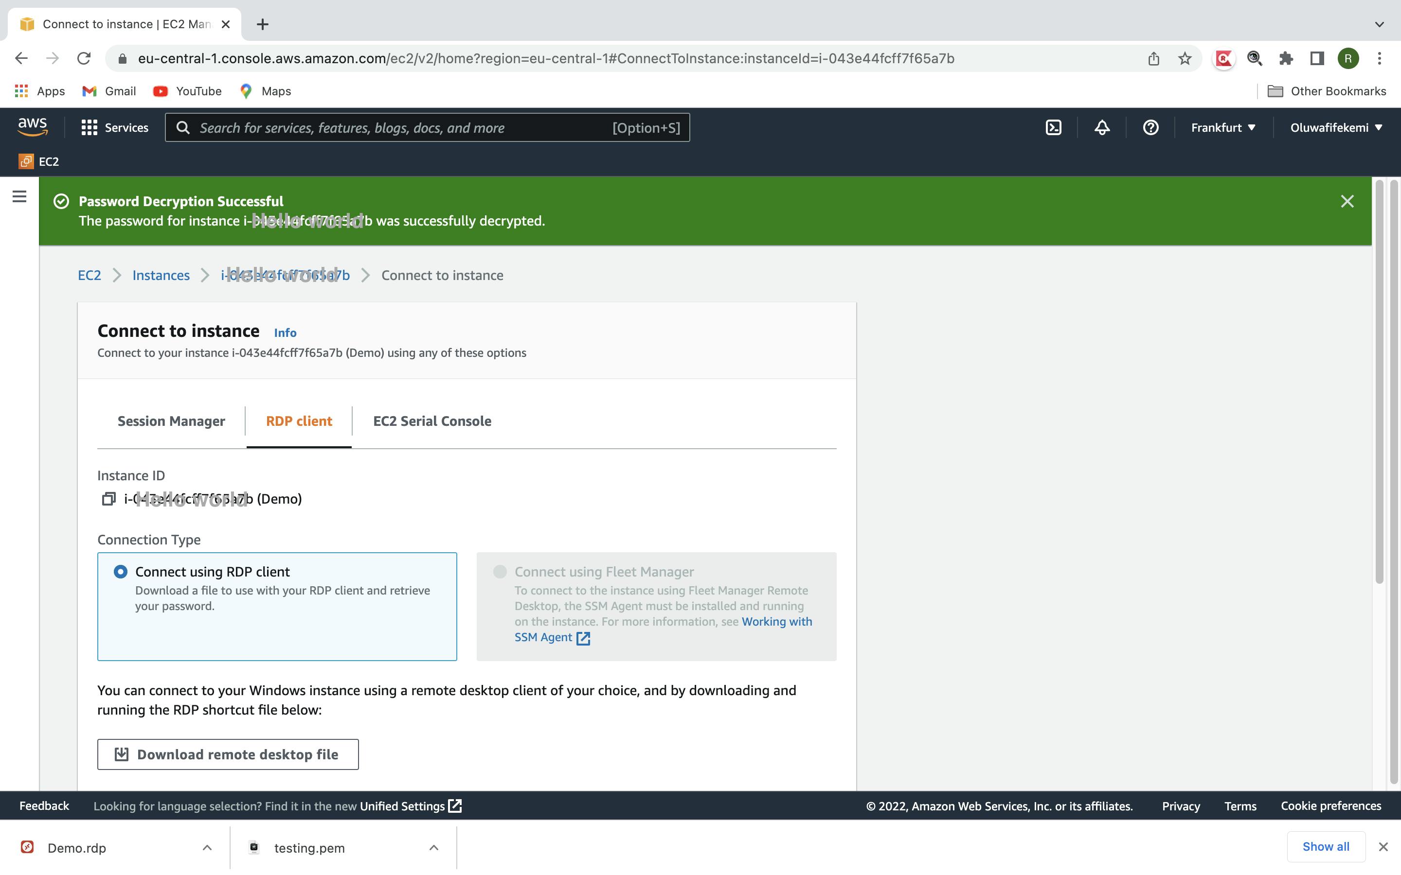Click the site lock icon in address bar
The width and height of the screenshot is (1401, 875).
[122, 58]
